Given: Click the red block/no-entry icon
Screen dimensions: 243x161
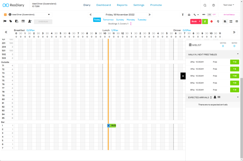Looking at the screenshot, I should (212, 21).
